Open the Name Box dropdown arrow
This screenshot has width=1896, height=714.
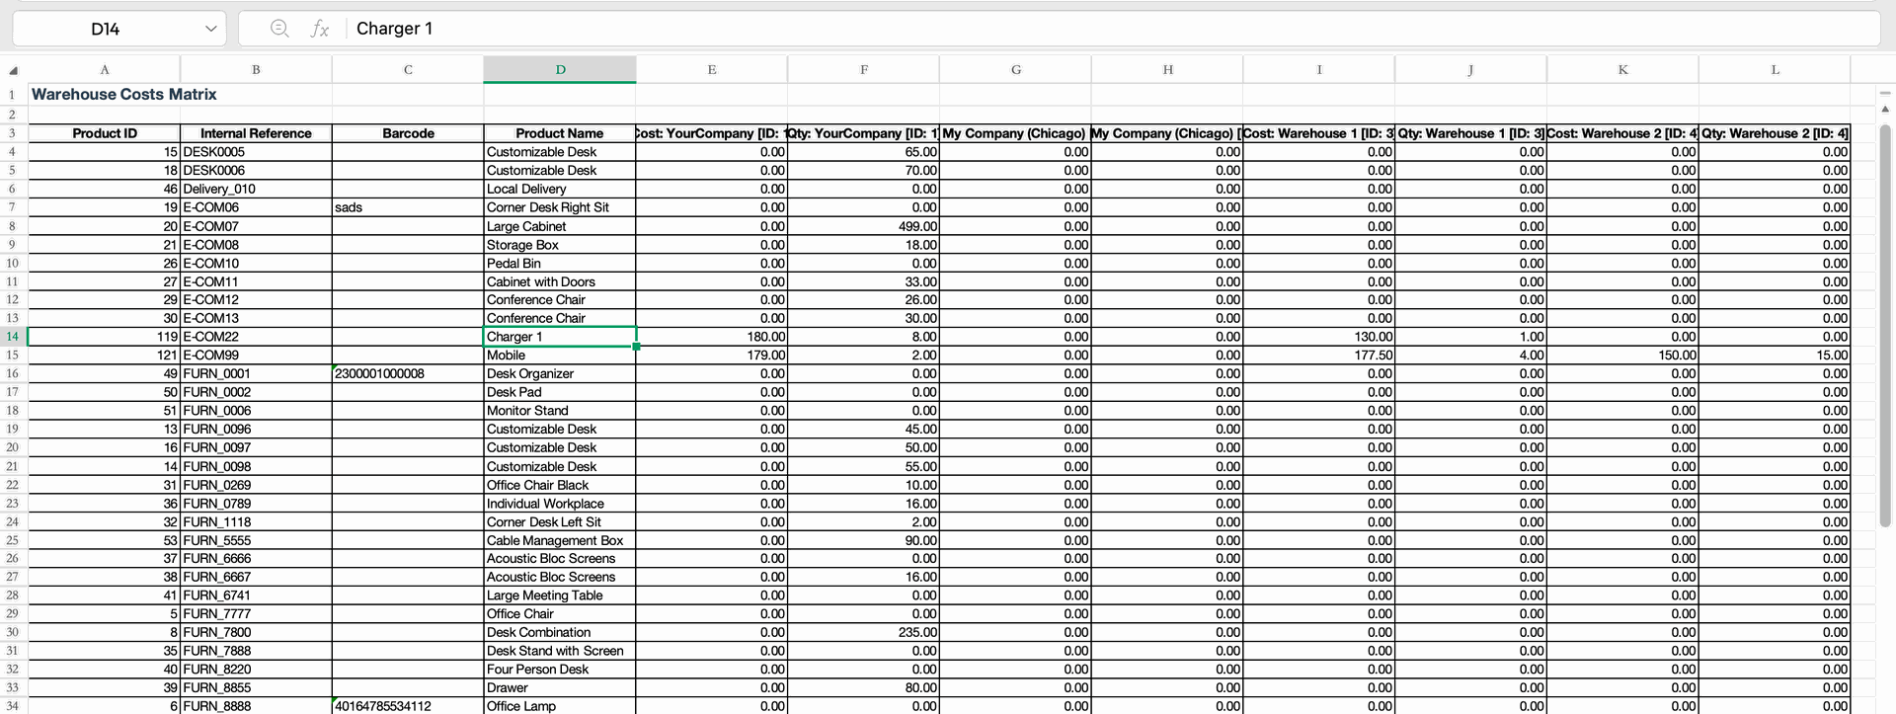210,29
